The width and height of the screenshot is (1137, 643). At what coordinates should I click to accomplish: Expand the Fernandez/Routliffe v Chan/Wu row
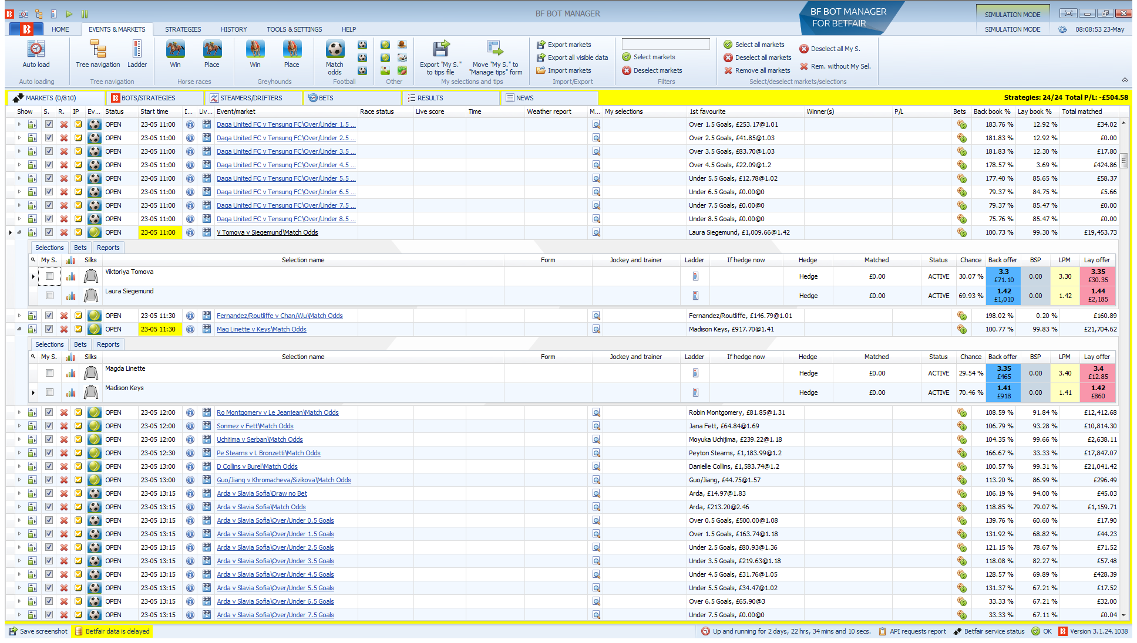[19, 316]
